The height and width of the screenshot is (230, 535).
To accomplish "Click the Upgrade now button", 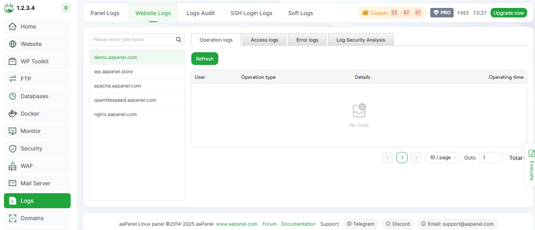I will coord(508,13).
